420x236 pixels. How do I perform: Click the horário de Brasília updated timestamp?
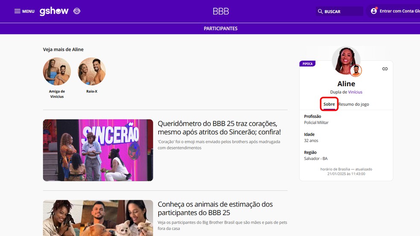pyautogui.click(x=346, y=172)
